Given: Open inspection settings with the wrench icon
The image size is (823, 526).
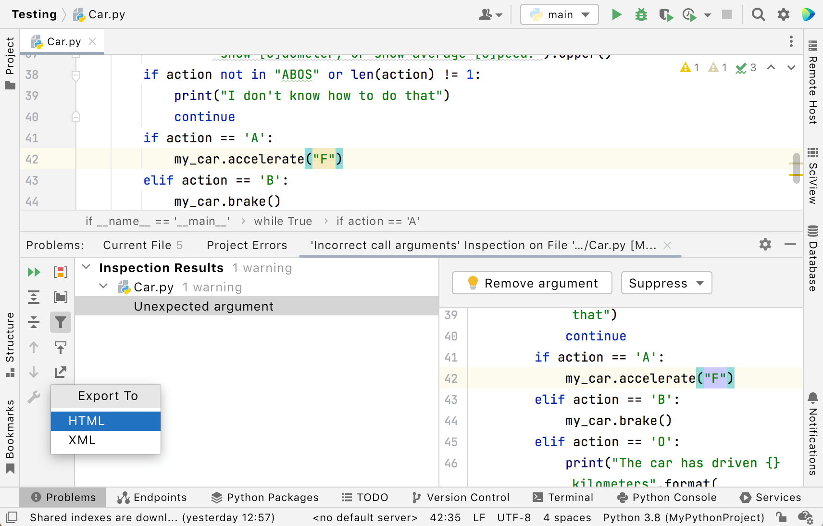Looking at the screenshot, I should click(x=34, y=397).
